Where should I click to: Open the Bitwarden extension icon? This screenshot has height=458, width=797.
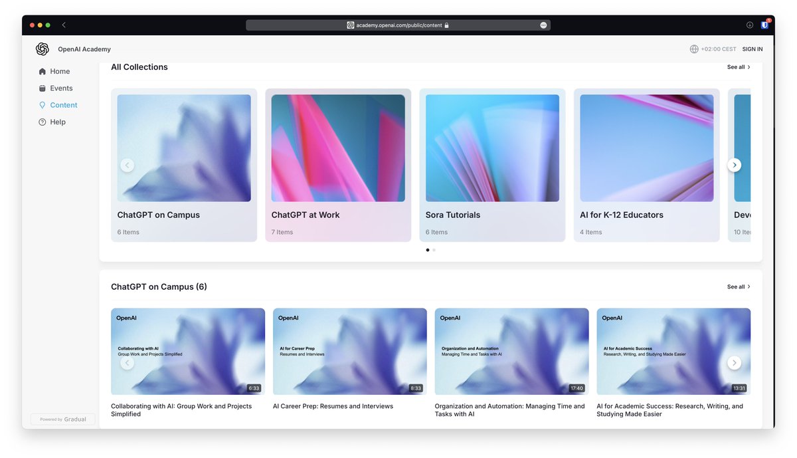(x=765, y=25)
